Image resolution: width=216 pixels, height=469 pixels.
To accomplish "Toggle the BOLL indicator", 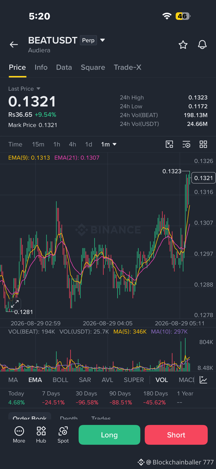I will click(60, 380).
